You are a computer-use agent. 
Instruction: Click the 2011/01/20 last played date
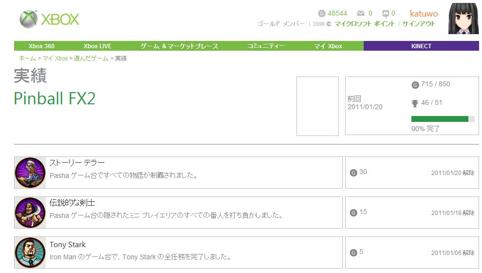[x=365, y=107]
